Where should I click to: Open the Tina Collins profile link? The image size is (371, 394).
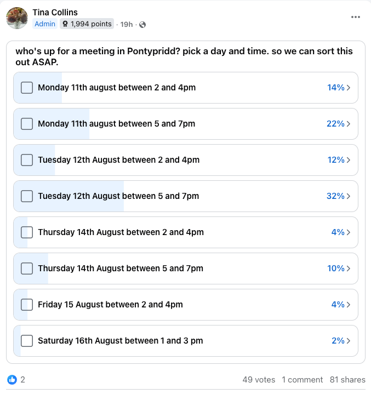click(x=55, y=12)
